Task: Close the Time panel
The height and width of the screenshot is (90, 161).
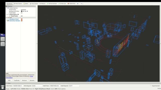Action: click(x=160, y=83)
